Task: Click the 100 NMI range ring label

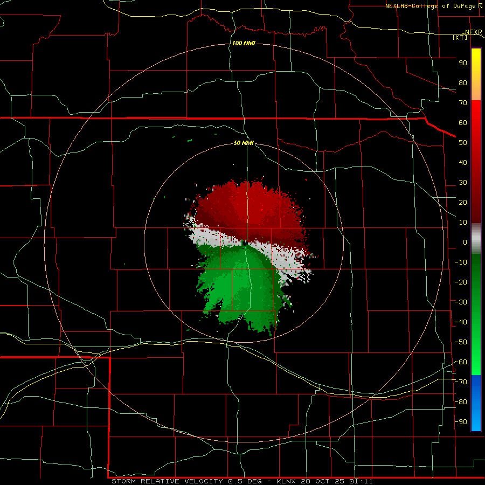Action: (x=244, y=43)
